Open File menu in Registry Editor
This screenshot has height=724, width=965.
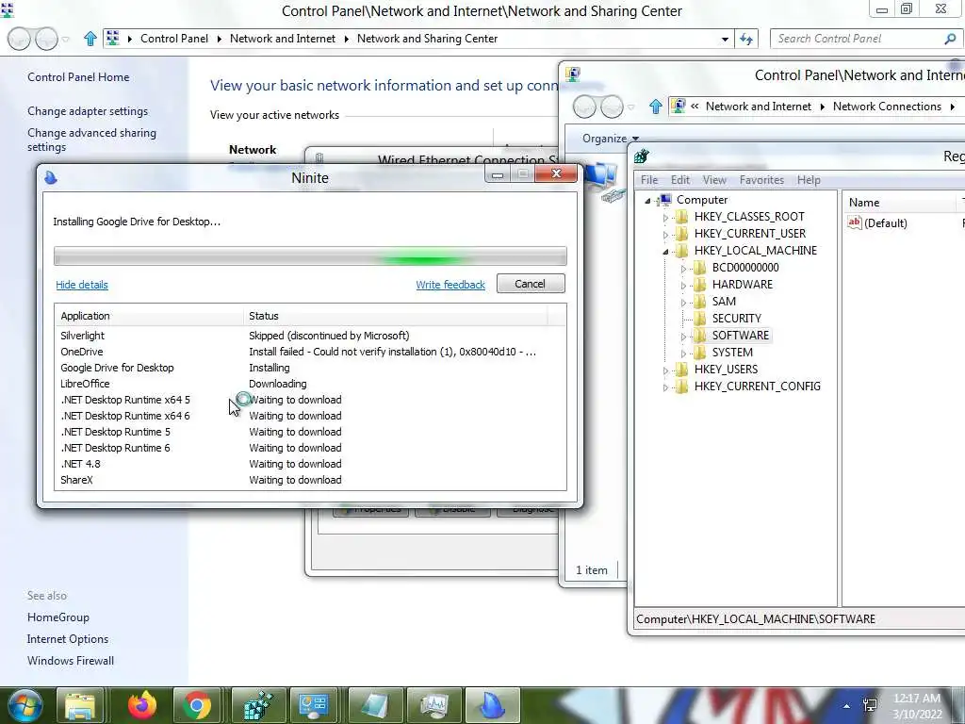tap(648, 180)
